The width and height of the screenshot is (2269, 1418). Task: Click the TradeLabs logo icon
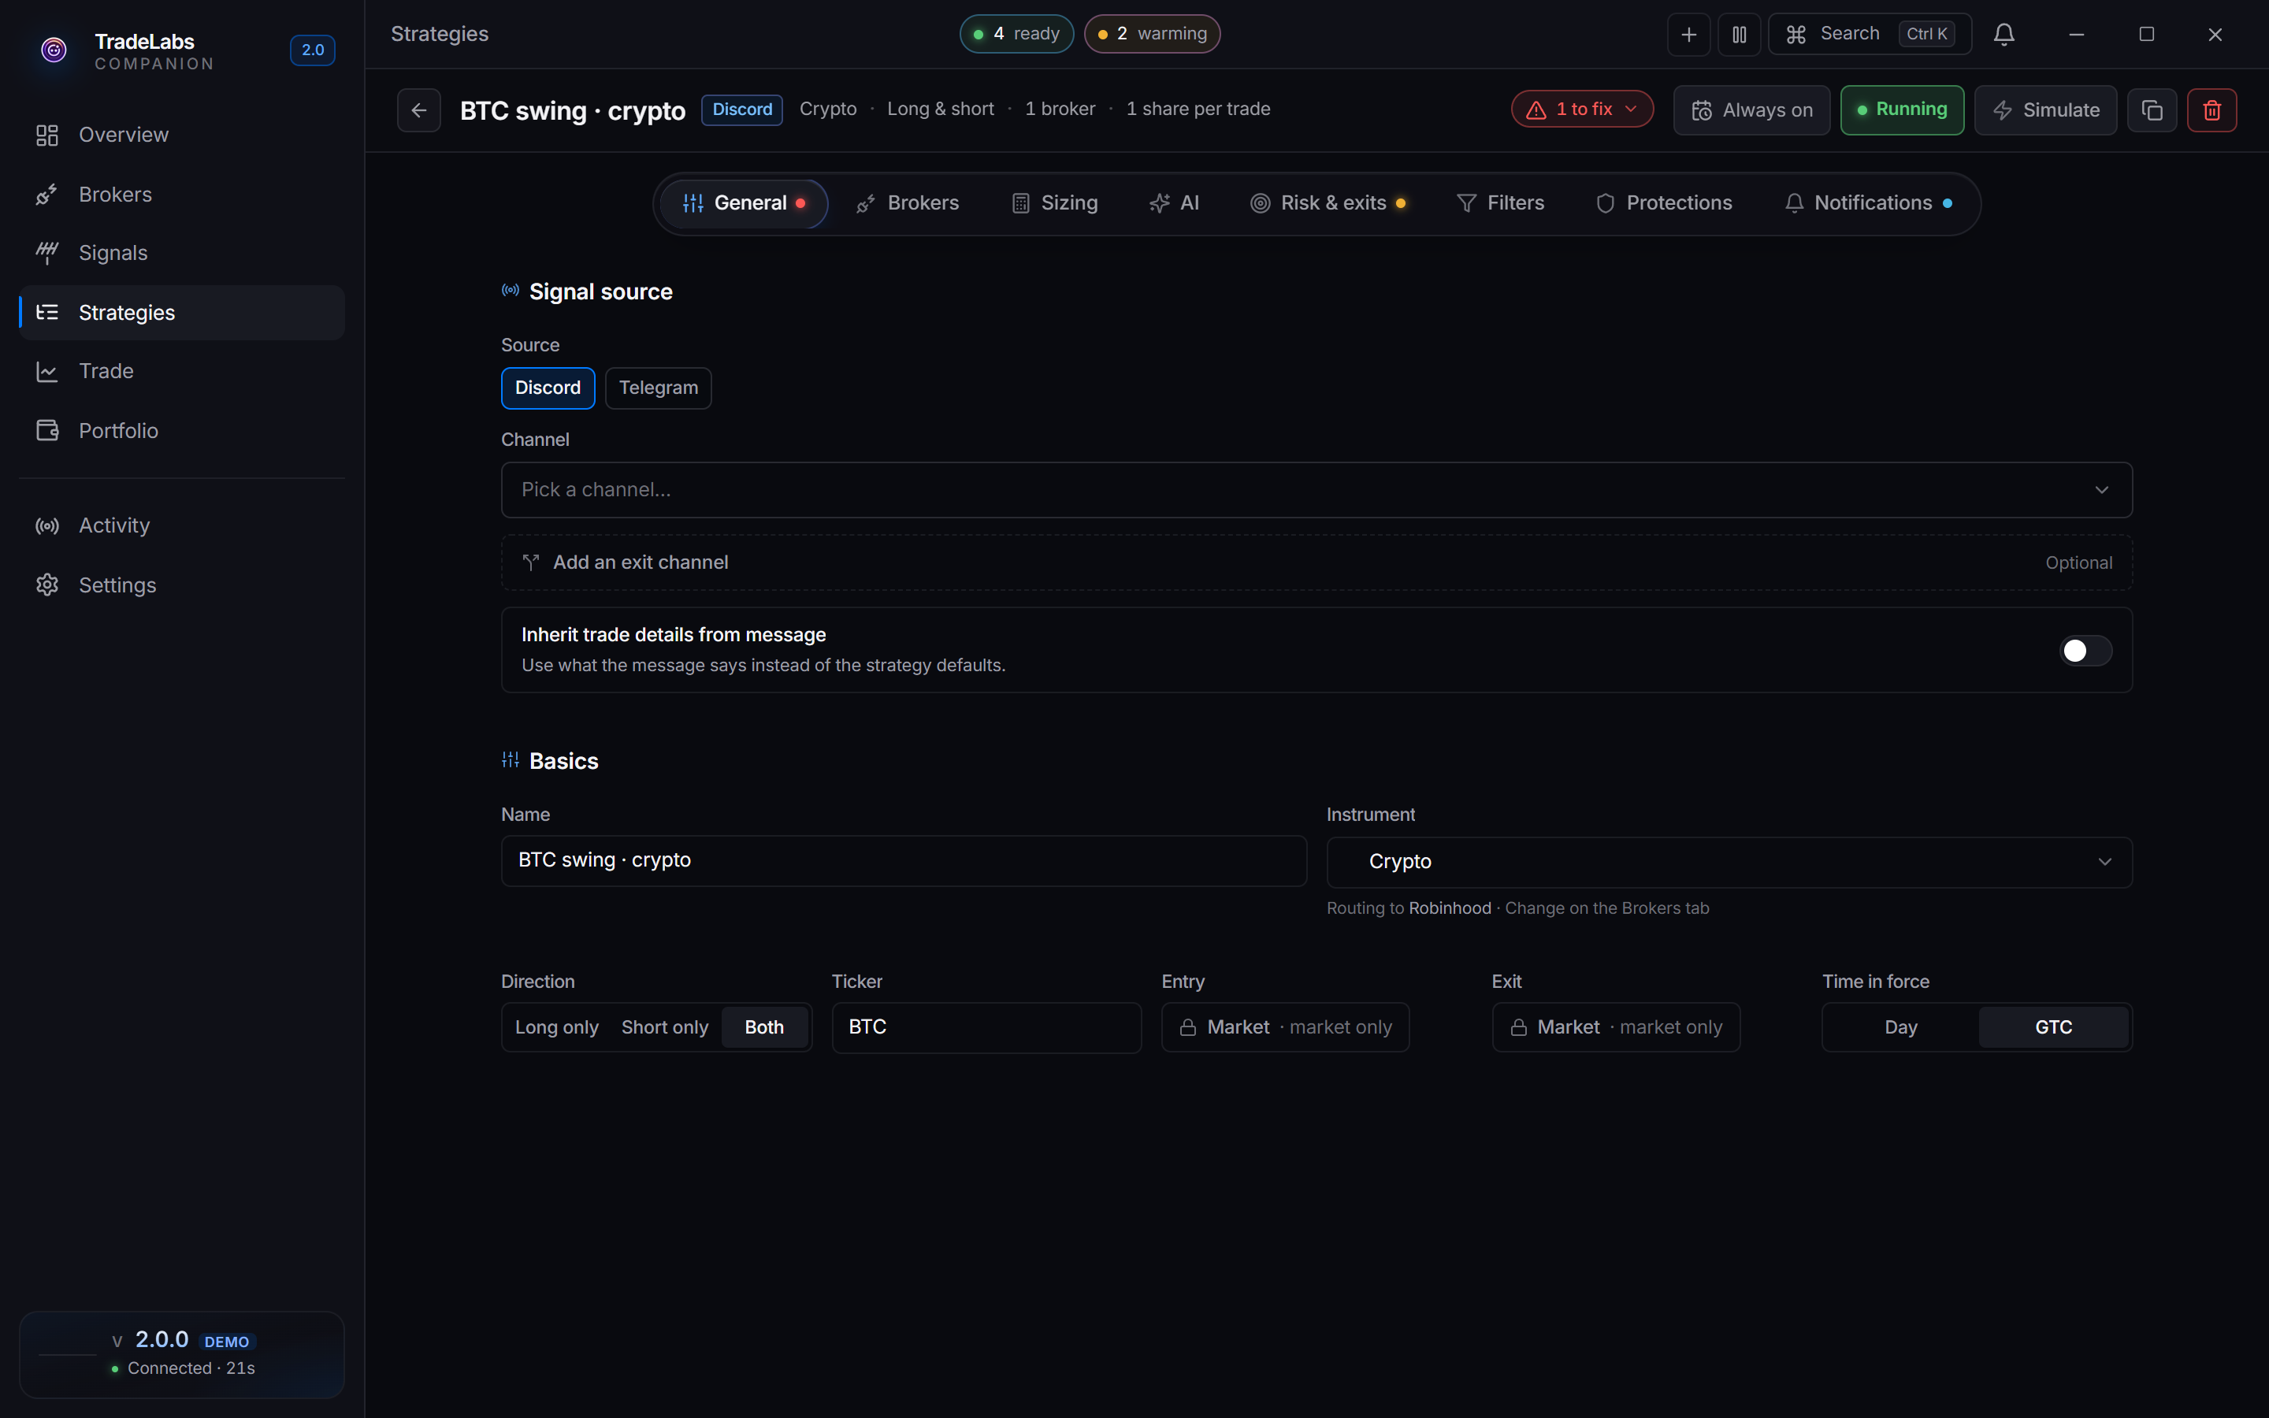coord(54,50)
